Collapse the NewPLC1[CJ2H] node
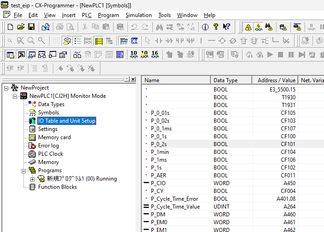The height and width of the screenshot is (232, 324). click(15, 96)
